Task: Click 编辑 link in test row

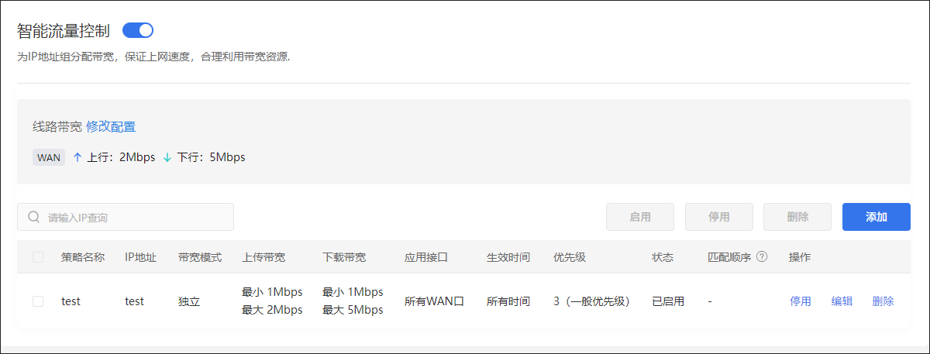Action: (842, 301)
